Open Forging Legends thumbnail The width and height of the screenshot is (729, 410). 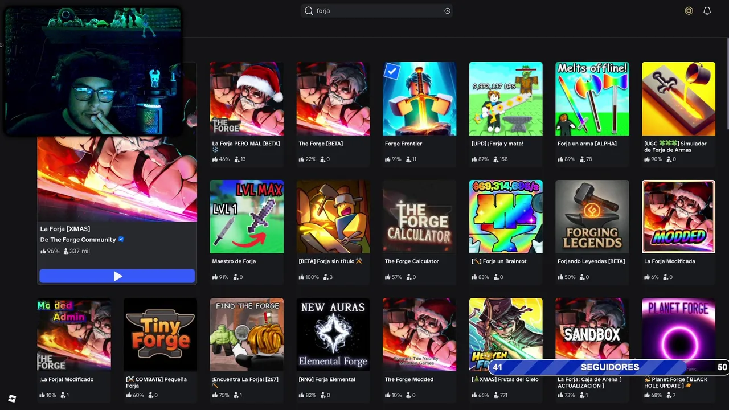point(592,216)
